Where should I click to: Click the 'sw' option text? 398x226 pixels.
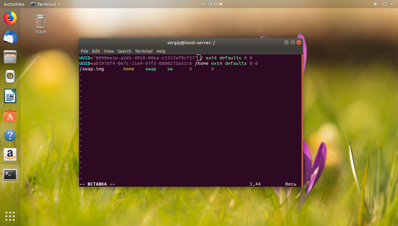pos(170,69)
